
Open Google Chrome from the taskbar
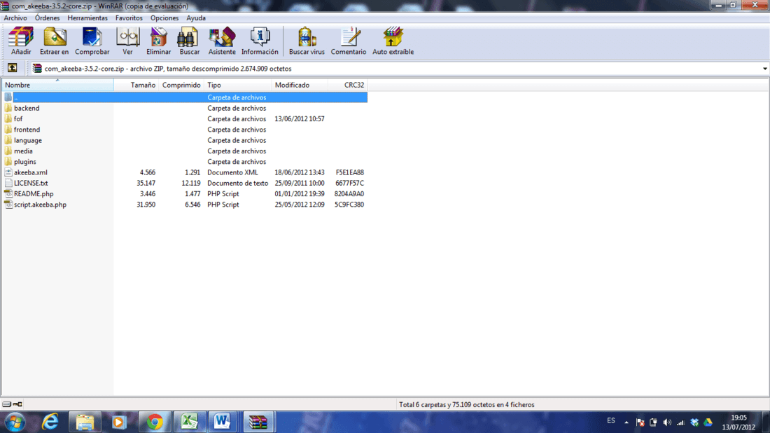(x=155, y=422)
